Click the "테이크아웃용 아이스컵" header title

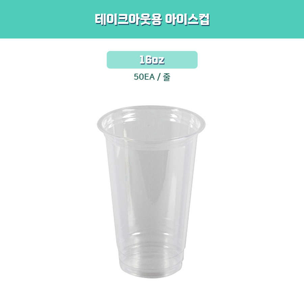(152, 19)
